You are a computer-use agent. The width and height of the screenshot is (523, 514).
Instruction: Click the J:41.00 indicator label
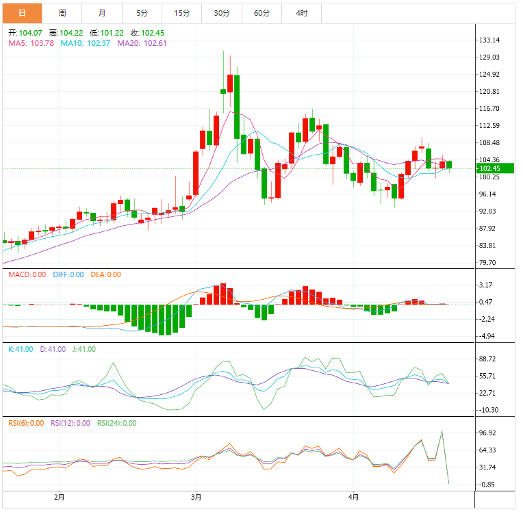click(84, 349)
